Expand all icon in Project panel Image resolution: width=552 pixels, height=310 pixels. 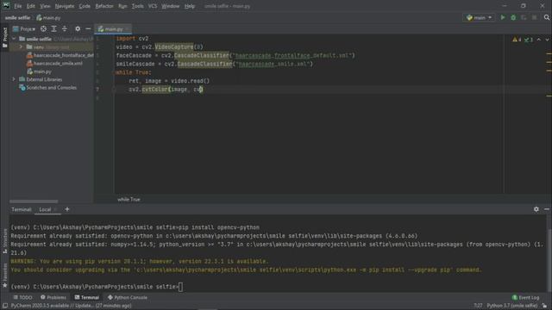click(53, 28)
